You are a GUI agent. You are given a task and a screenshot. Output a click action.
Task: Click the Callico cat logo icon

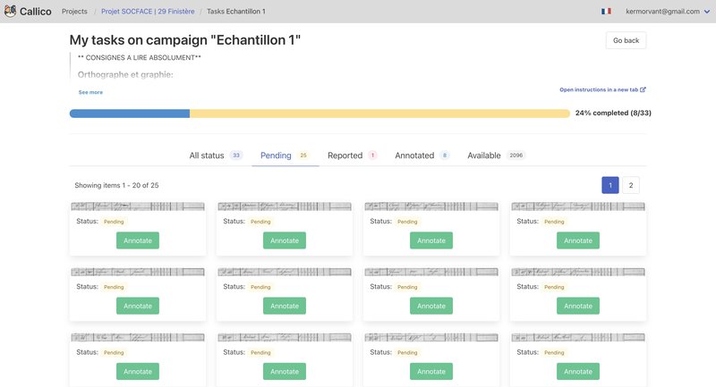(10, 11)
